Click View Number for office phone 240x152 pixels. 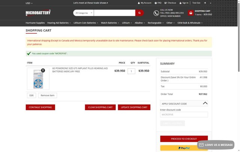point(174,16)
